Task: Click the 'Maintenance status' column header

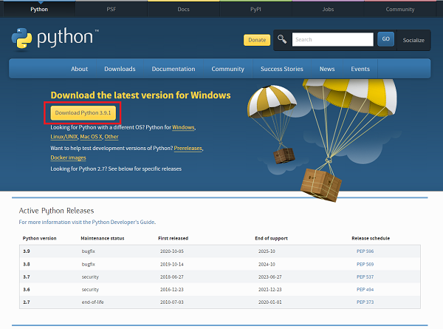Action: point(103,239)
